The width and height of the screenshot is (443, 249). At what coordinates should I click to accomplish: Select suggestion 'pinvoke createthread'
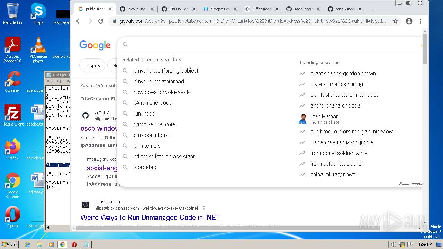tap(159, 81)
